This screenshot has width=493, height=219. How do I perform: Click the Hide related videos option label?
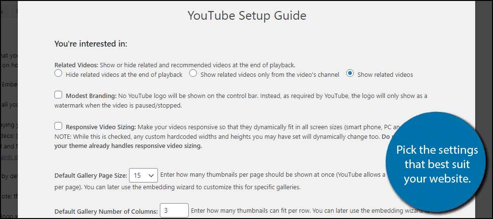pyautogui.click(x=124, y=75)
